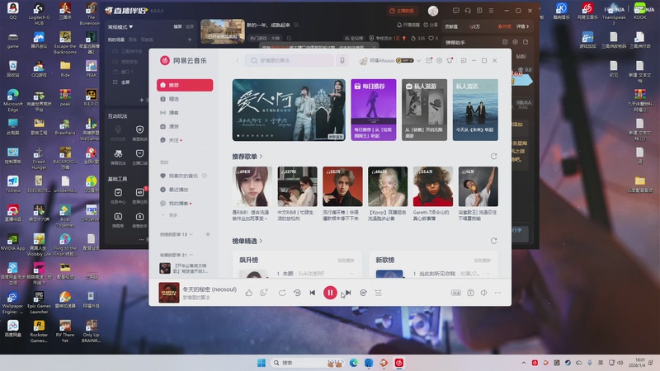This screenshot has height=371, width=660.
Task: Open the 私人漫游 card
Action: pos(424,110)
